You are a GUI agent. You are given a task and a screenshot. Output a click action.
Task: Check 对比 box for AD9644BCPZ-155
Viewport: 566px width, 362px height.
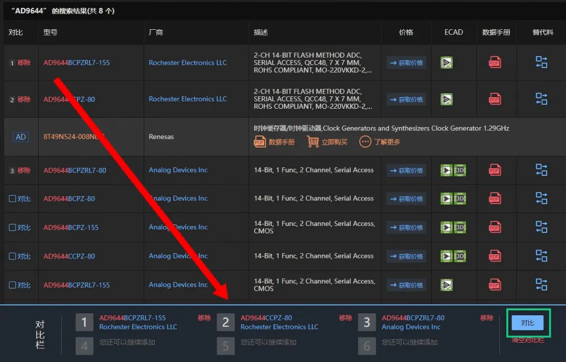(12, 227)
